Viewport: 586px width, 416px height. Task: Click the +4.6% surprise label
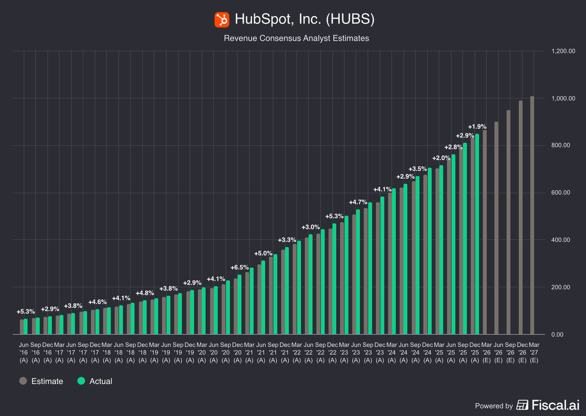pyautogui.click(x=98, y=302)
